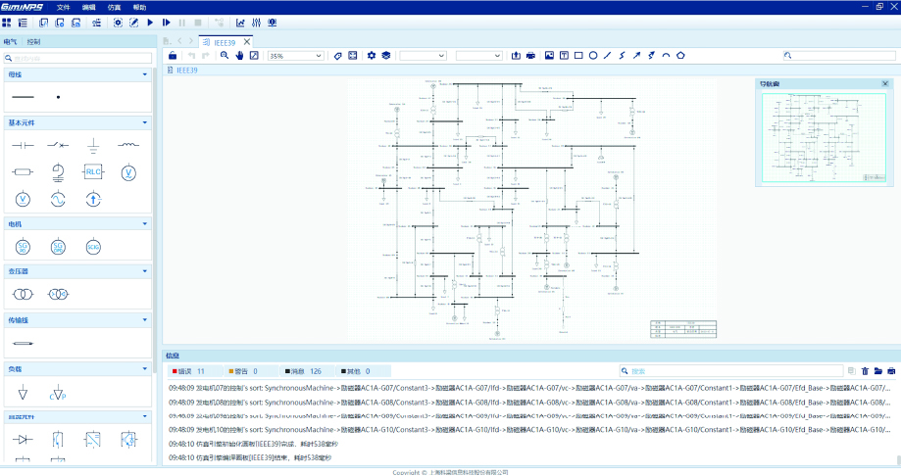The image size is (901, 476).
Task: Select the two-winding transformer icon
Action: click(x=22, y=294)
